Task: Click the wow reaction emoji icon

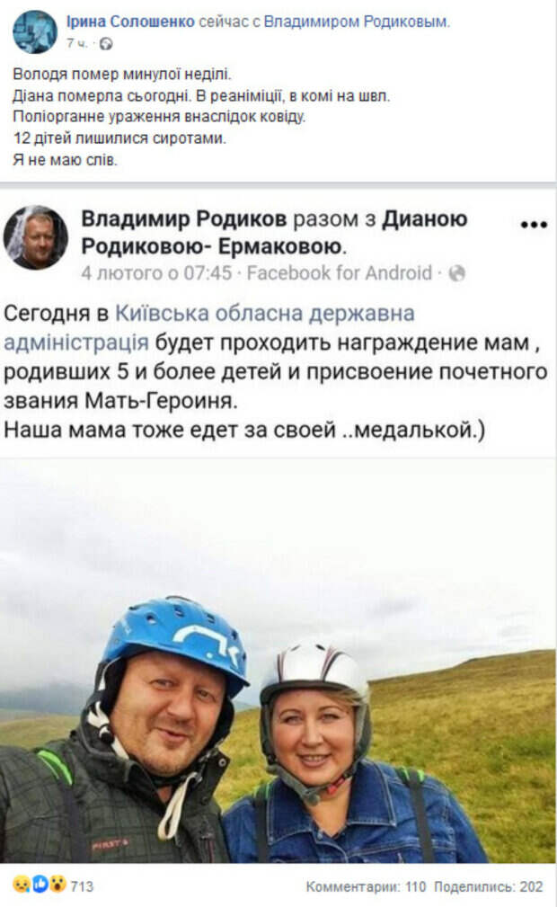Action: [57, 885]
